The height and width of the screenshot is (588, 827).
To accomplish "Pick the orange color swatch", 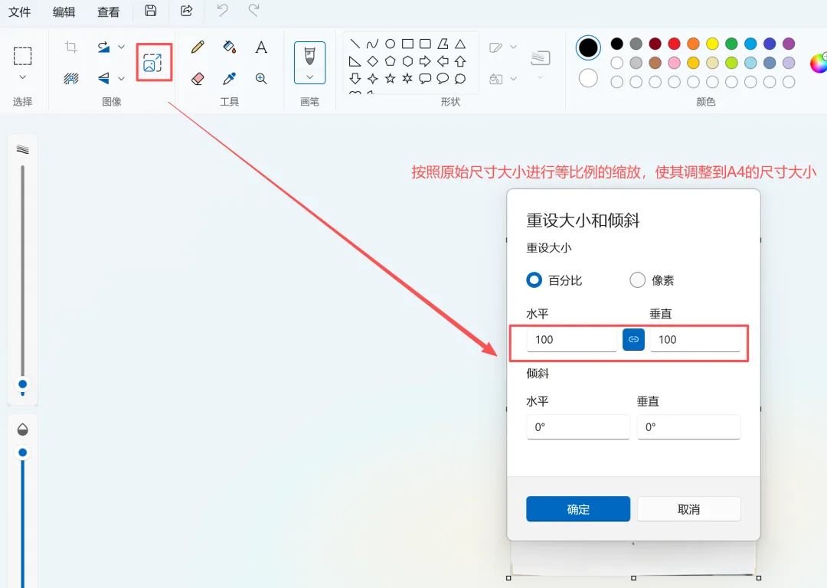I will [694, 44].
